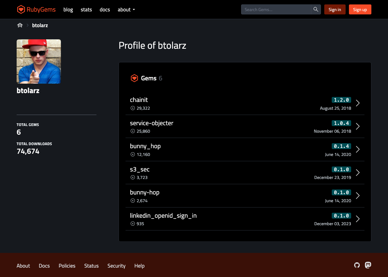Click download icon next to 12,160
The image size is (388, 277).
click(133, 154)
